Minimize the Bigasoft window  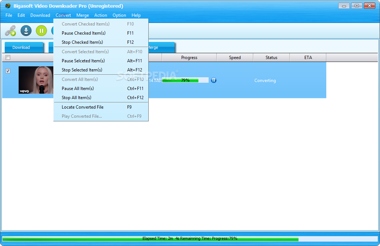pos(344,6)
